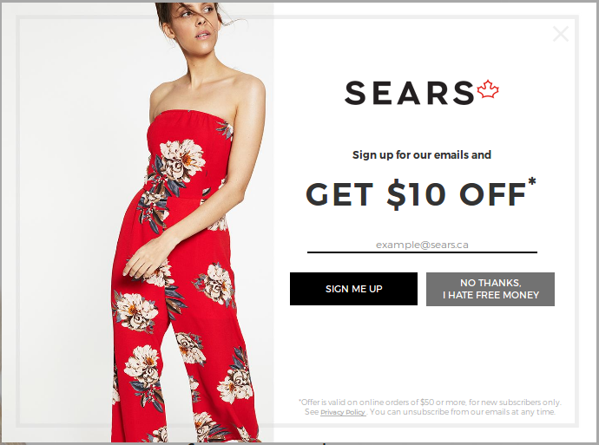Image resolution: width=599 pixels, height=445 pixels.
Task: Click the model's face in the photo
Action: click(x=197, y=22)
